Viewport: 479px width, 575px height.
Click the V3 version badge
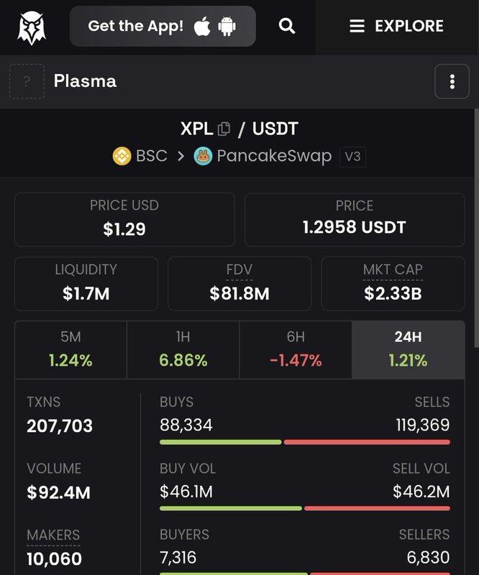tap(352, 157)
